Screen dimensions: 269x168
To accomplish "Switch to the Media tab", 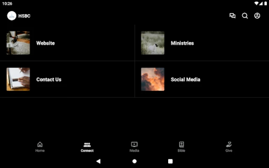I will tap(134, 147).
